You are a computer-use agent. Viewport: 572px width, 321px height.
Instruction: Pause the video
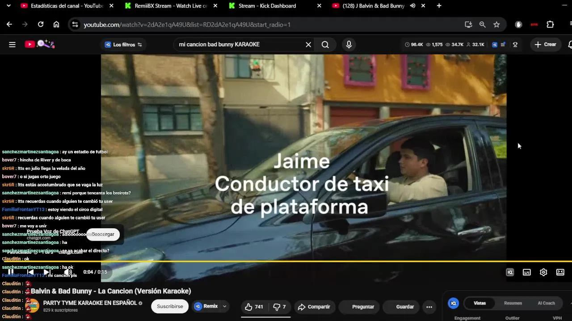[11, 272]
